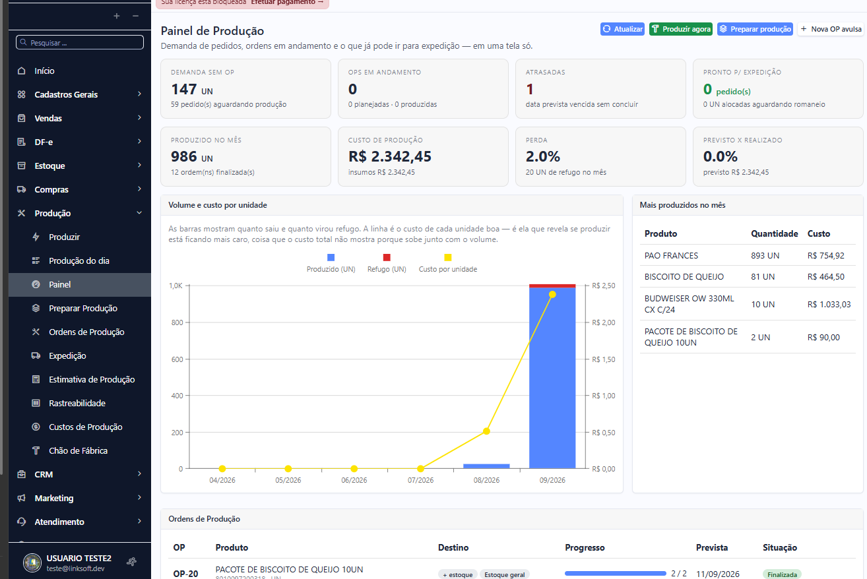Click the Rastreabilidade icon
The width and height of the screenshot is (867, 579).
click(36, 403)
